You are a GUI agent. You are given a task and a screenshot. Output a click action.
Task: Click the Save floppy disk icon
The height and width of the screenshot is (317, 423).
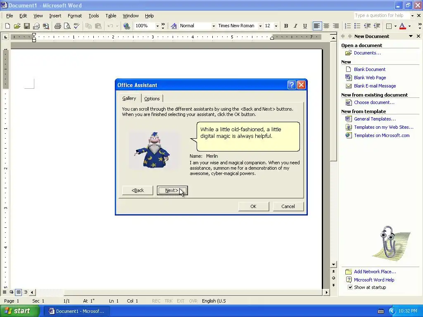coord(27,26)
